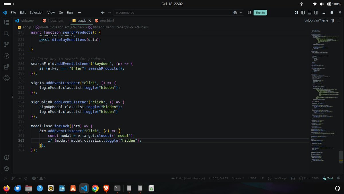Launch Firefox from the dock
344x194 pixels.
[x=6, y=188]
